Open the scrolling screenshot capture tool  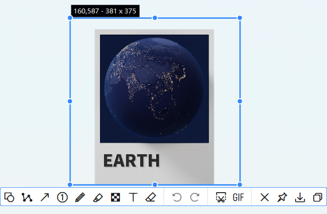[221, 197]
